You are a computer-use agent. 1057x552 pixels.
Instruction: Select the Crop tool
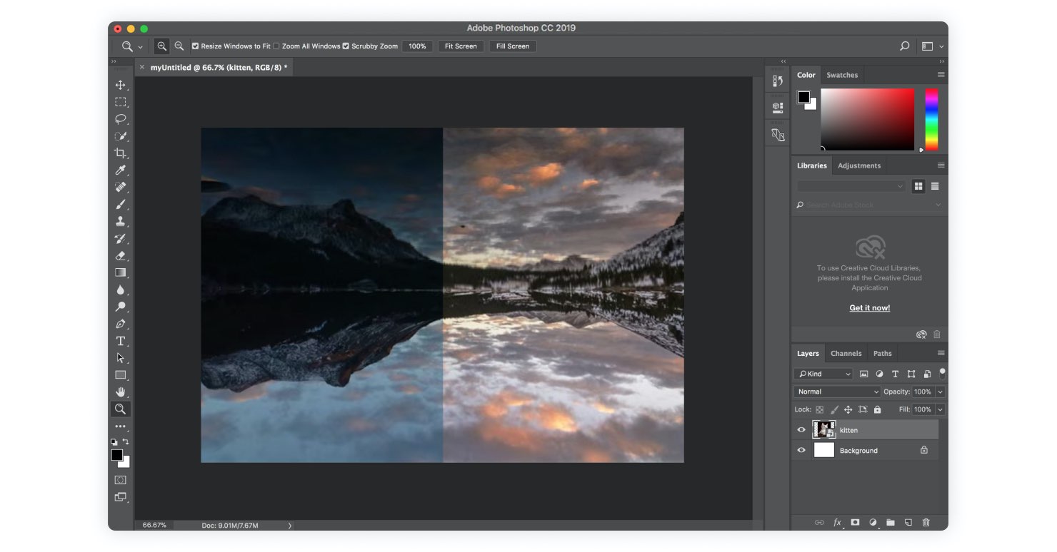(x=120, y=153)
